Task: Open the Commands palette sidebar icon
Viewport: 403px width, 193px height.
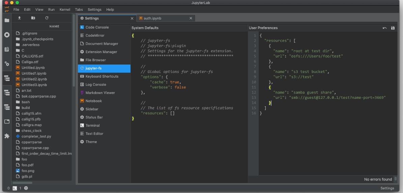Action: tap(7, 49)
